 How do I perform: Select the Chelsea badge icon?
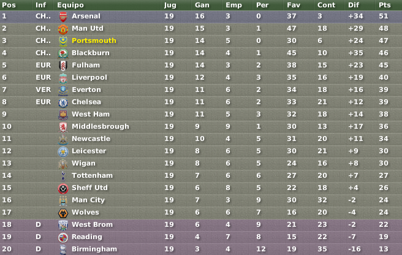tap(63, 103)
